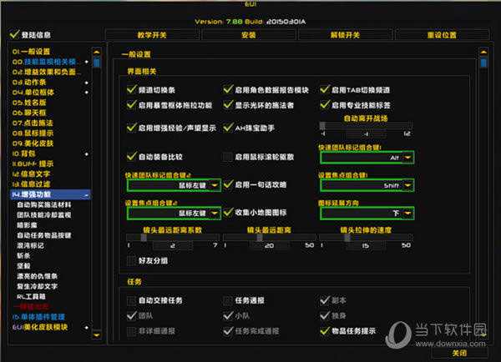Viewport: 501px width, 362px height.
Task: Click the Alt dropdown arrow icon
Action: click(x=407, y=158)
